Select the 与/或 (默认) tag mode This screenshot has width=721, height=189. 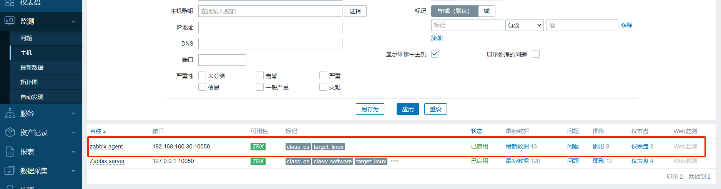[455, 11]
